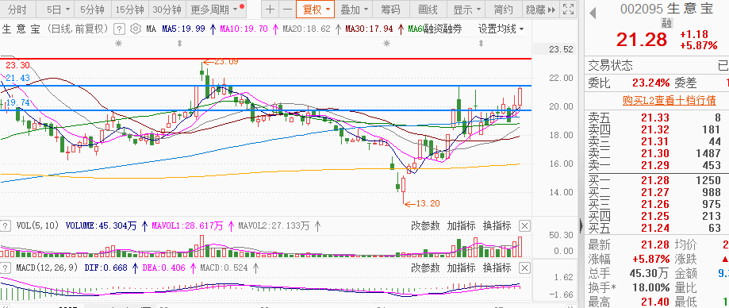729x308 pixels.
Task: Expand the 5日 period dropdown
Action: point(59,10)
